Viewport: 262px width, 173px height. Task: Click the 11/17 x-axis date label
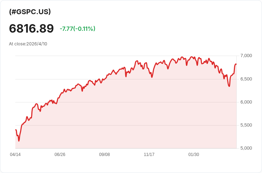pos(149,155)
